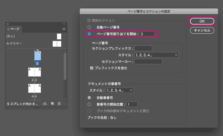Click the キャンセル button
This screenshot has width=223, height=136.
click(x=202, y=31)
